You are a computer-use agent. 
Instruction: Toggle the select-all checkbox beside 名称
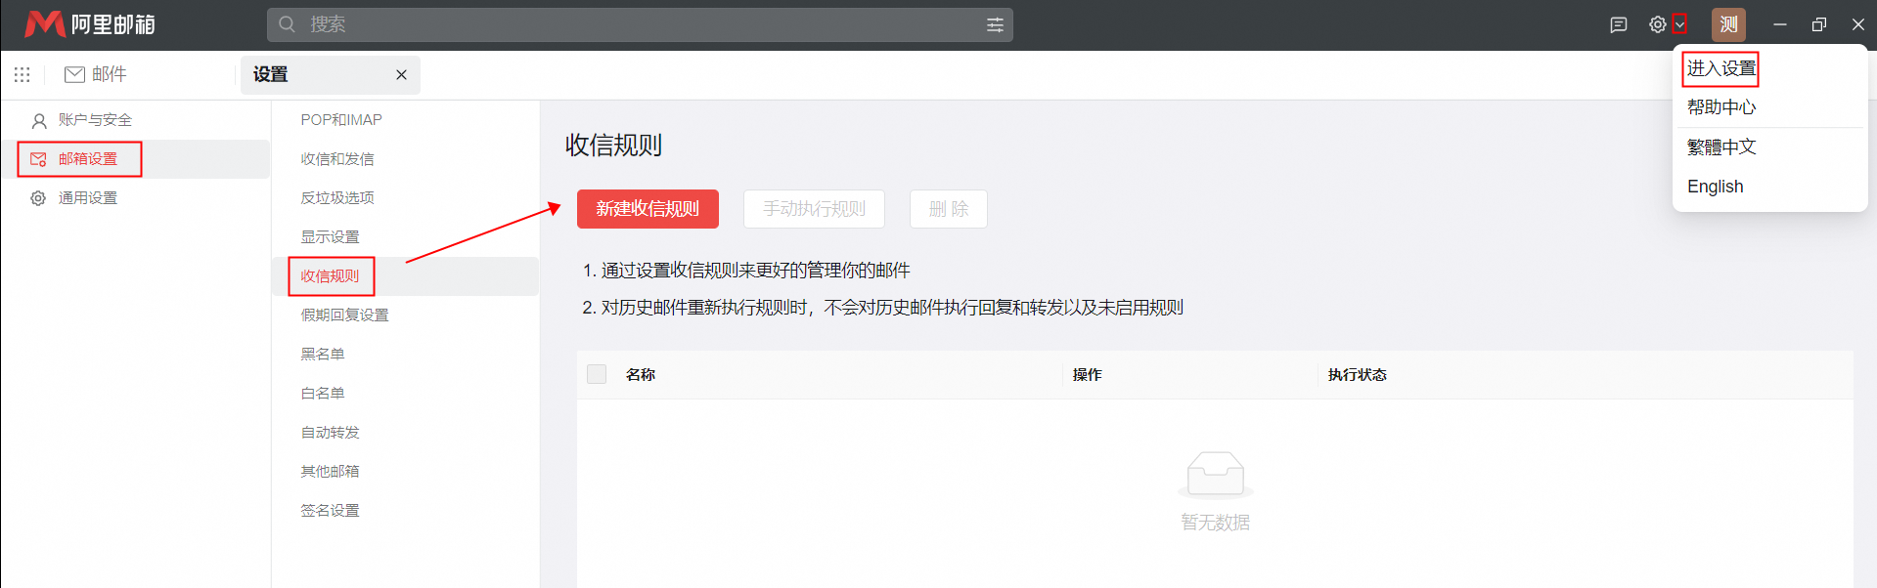click(x=597, y=375)
